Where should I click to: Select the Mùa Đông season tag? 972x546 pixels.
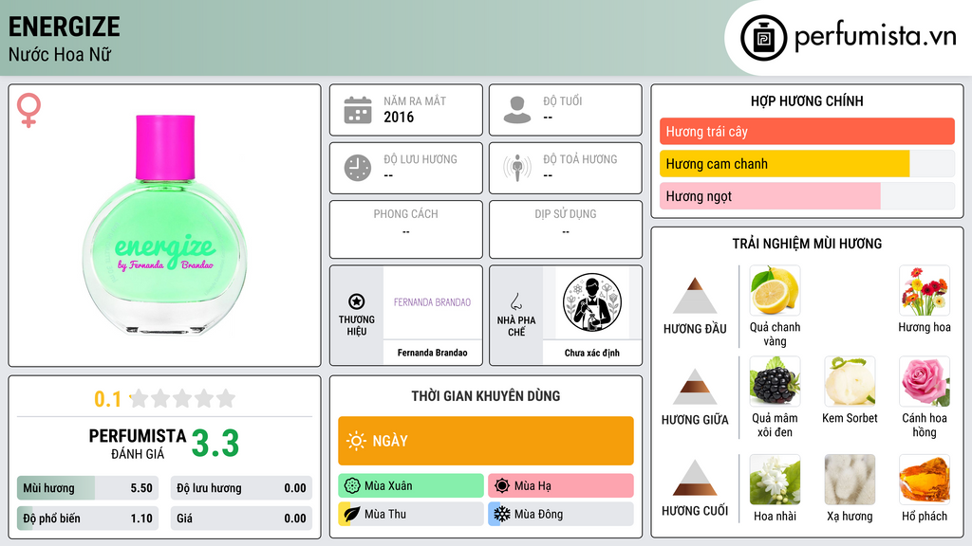pyautogui.click(x=561, y=514)
